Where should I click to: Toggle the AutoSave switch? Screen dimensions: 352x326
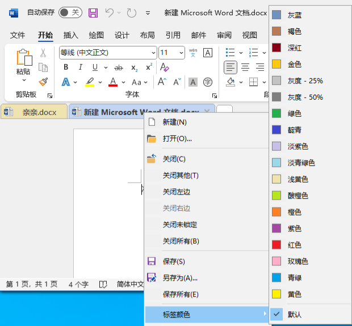(70, 12)
